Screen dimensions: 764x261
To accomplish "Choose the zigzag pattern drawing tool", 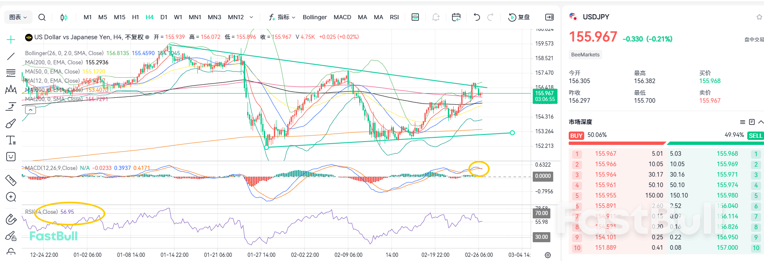I will tap(11, 89).
